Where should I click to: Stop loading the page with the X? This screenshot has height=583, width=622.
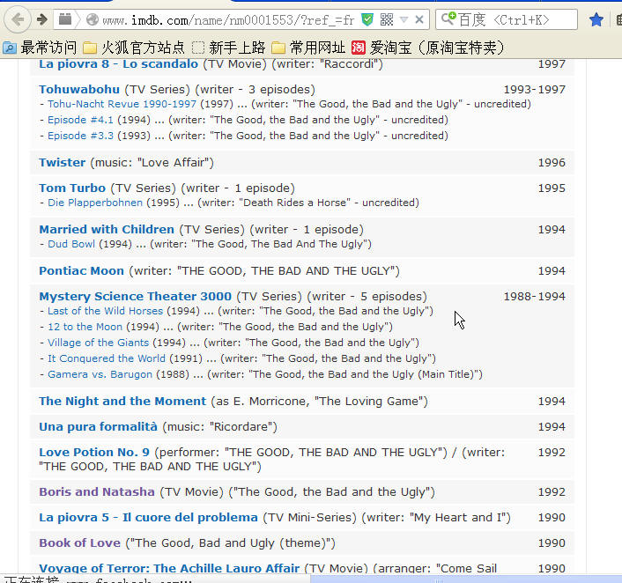[x=419, y=19]
